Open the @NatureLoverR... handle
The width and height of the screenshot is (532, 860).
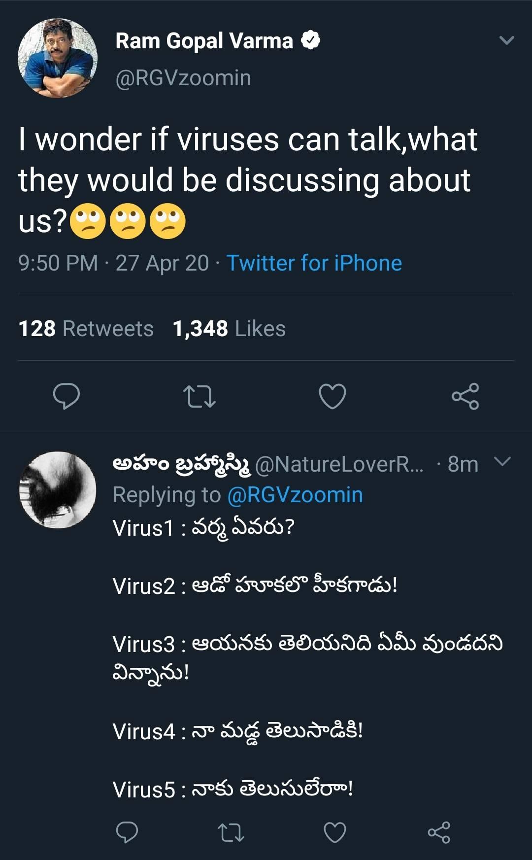[x=339, y=464]
